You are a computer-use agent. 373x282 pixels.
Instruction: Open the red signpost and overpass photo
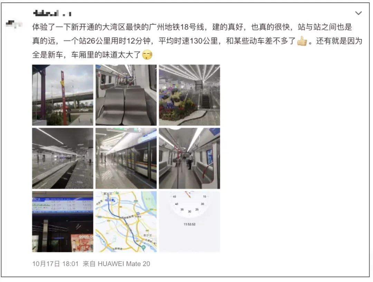63,95
